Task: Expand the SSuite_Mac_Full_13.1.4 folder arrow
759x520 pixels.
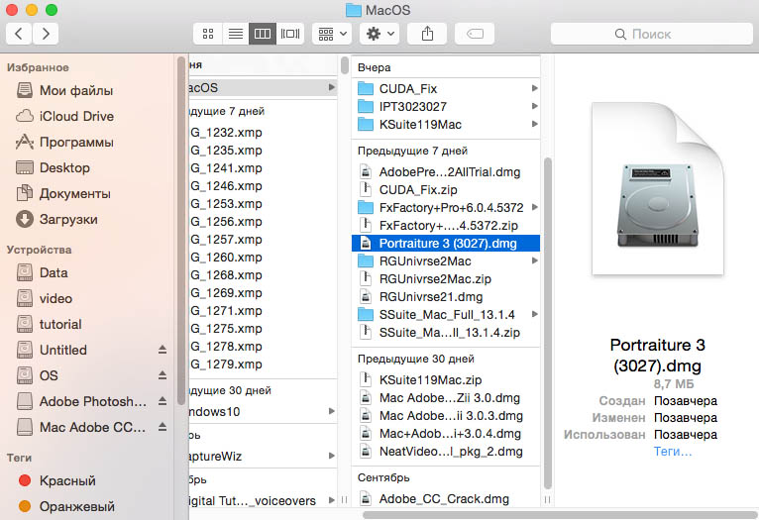Action: pyautogui.click(x=534, y=314)
